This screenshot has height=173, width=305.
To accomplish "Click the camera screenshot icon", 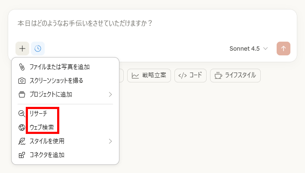I will 22,81.
